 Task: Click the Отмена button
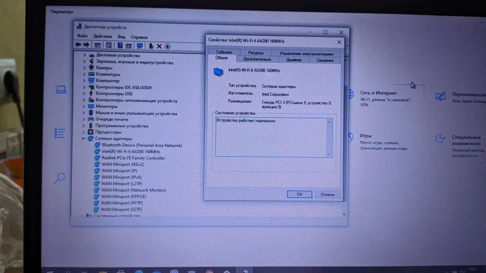coord(328,195)
